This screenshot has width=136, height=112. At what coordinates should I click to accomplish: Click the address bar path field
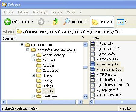coord(76,32)
